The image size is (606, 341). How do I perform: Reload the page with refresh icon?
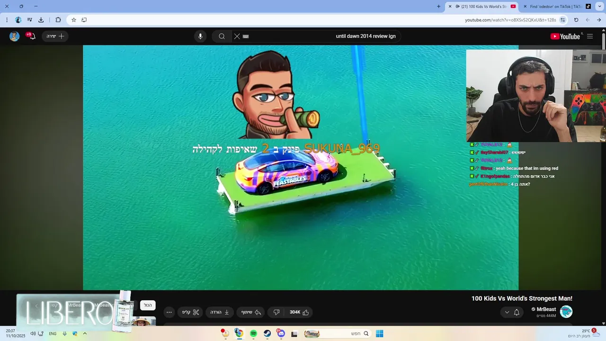click(x=576, y=20)
